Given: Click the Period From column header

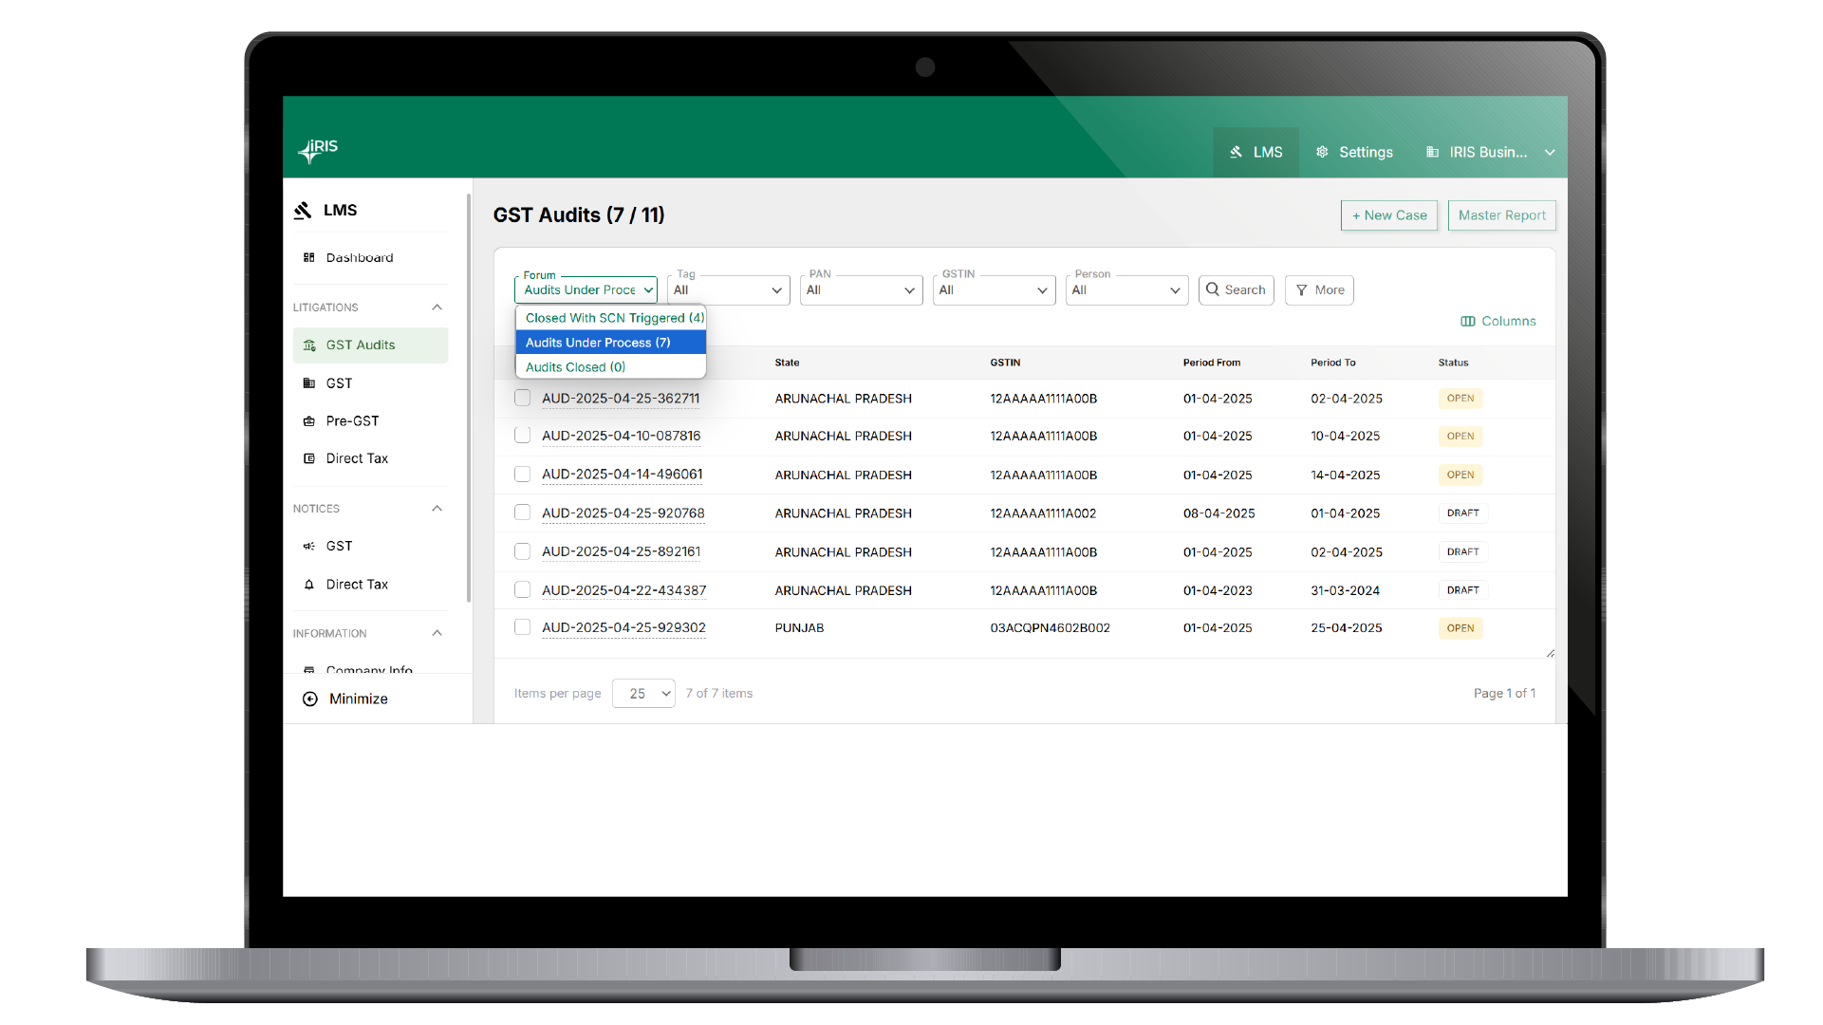Looking at the screenshot, I should point(1212,363).
